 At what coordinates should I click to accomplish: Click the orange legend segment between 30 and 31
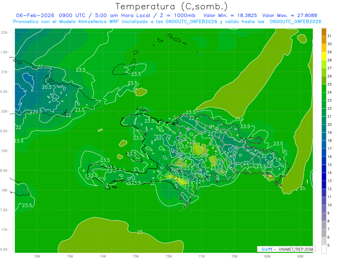pyautogui.click(x=324, y=40)
